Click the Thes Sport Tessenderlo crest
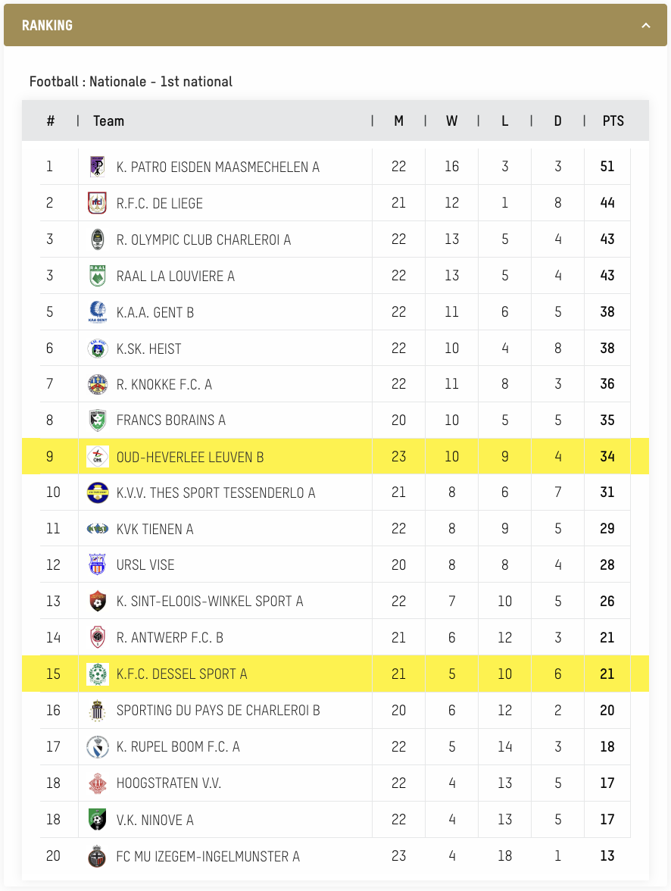Screen dimensions: 671x891 pos(98,492)
